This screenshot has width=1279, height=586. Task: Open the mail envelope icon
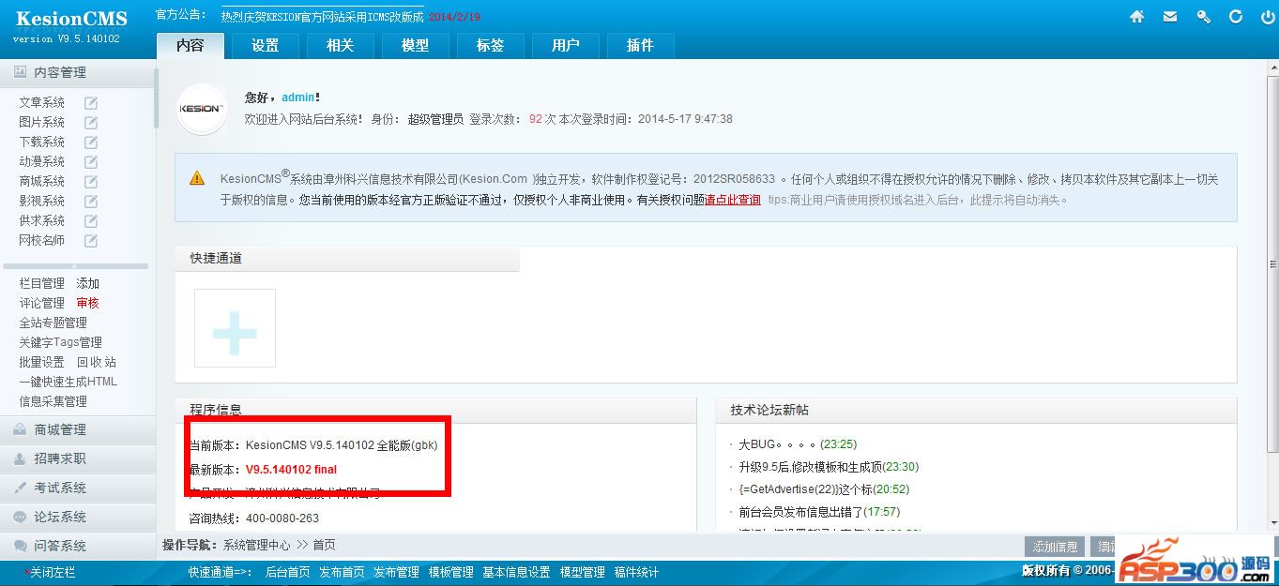point(1170,17)
